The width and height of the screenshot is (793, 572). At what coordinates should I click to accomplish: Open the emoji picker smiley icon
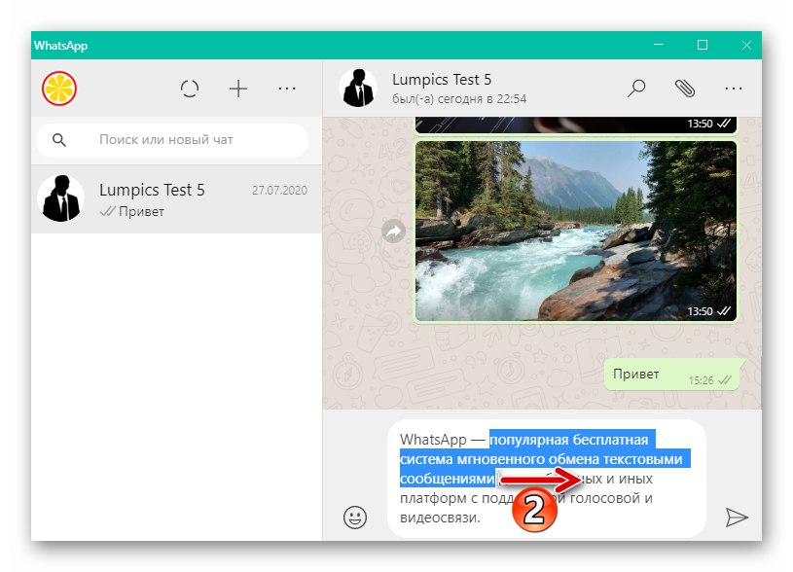coord(355,518)
